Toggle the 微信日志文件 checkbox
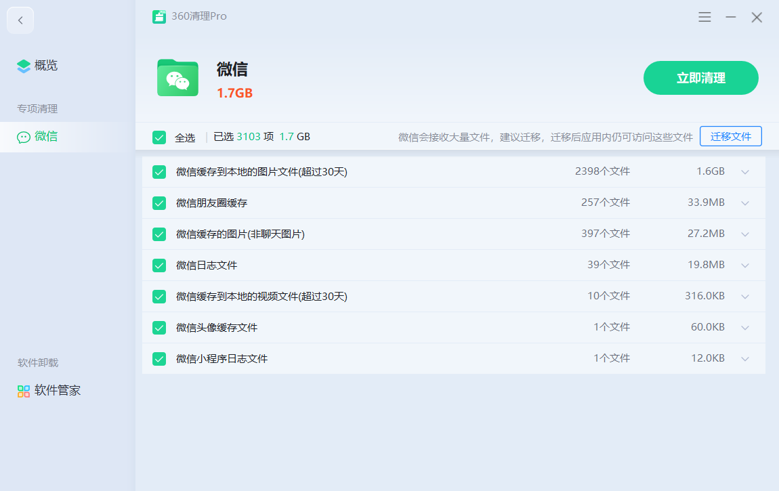 [159, 265]
